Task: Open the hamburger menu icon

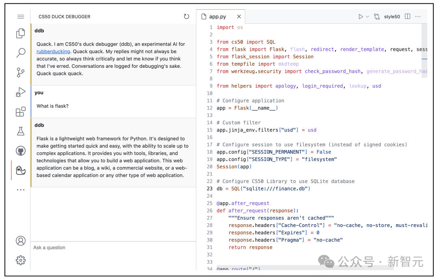Action: pos(21,17)
